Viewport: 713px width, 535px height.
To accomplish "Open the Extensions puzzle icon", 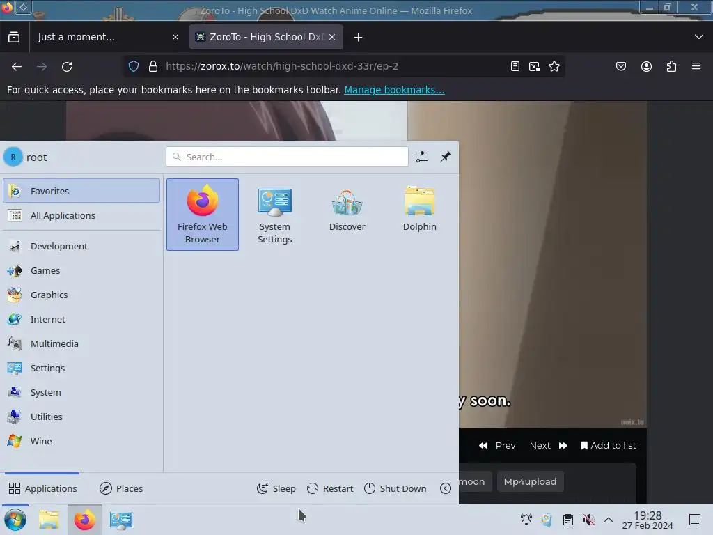I will point(671,66).
